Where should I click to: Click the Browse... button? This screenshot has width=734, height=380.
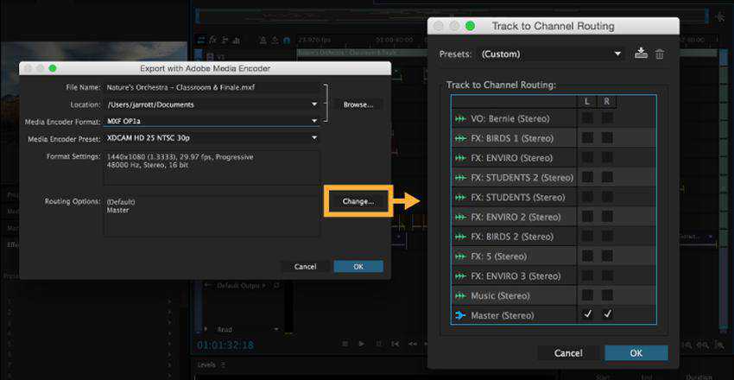pos(358,104)
